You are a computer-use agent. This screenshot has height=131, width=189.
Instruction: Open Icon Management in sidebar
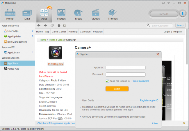click(x=17, y=42)
